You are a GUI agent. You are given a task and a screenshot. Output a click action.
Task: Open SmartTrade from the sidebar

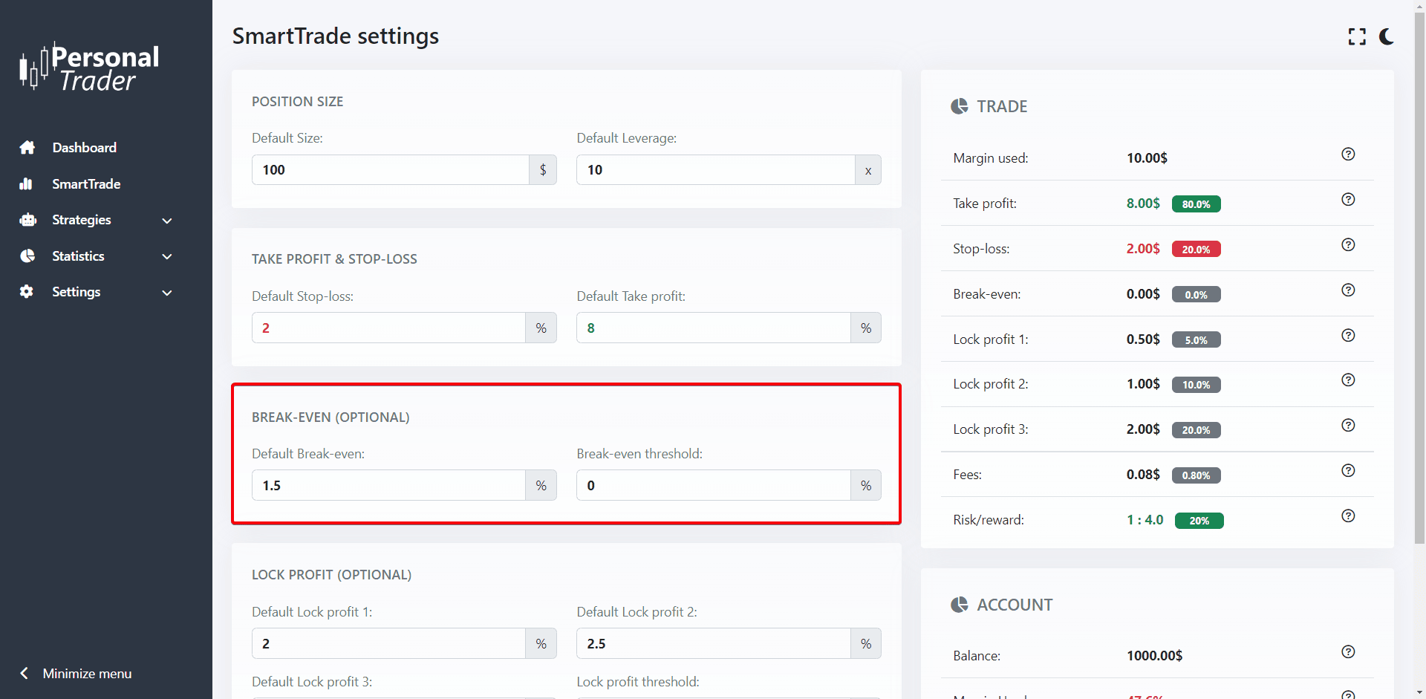pos(86,184)
